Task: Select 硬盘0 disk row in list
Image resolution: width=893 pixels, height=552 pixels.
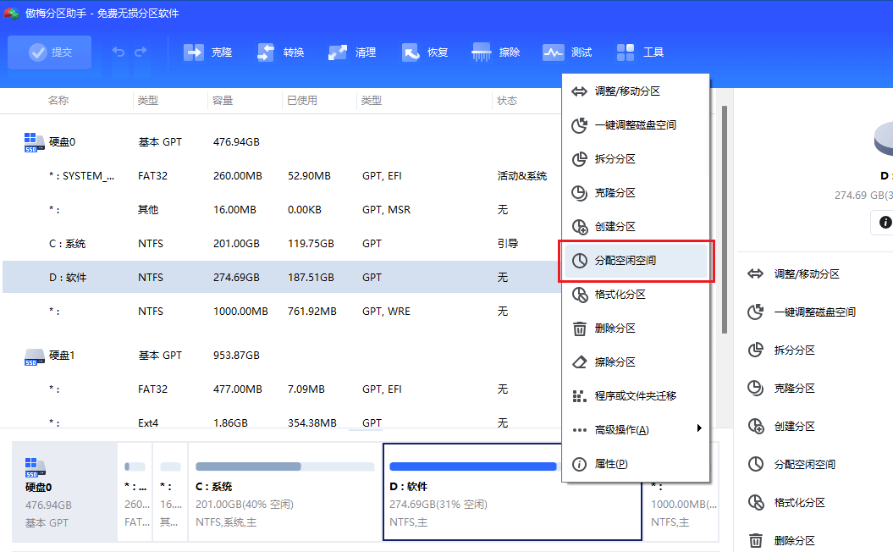Action: (x=282, y=142)
